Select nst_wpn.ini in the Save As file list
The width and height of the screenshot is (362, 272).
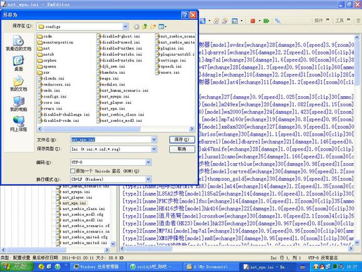coord(111,108)
